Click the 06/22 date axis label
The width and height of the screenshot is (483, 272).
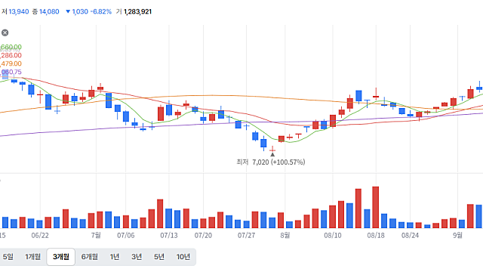[x=40, y=235]
